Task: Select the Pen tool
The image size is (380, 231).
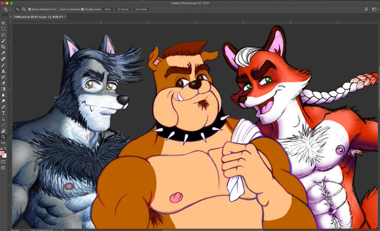Action: coord(3,107)
